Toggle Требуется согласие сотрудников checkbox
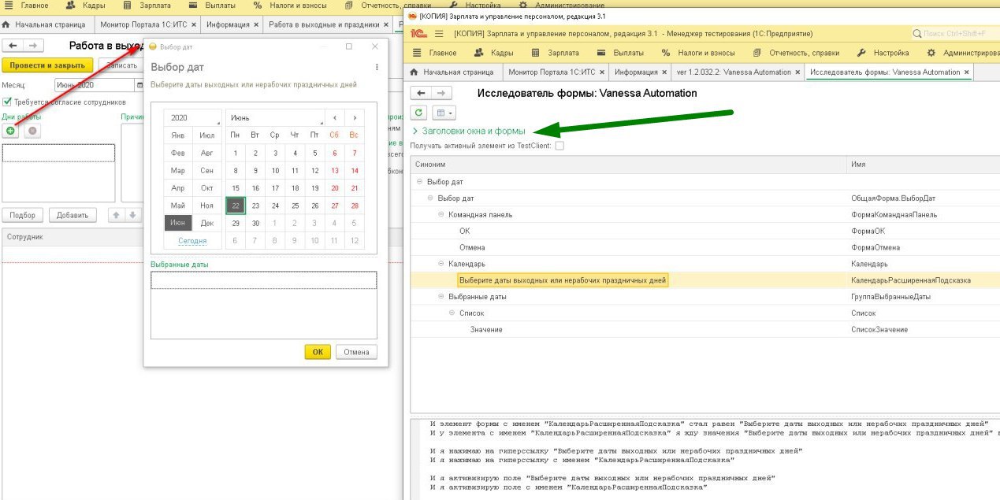Image resolution: width=1000 pixels, height=500 pixels. [x=7, y=102]
